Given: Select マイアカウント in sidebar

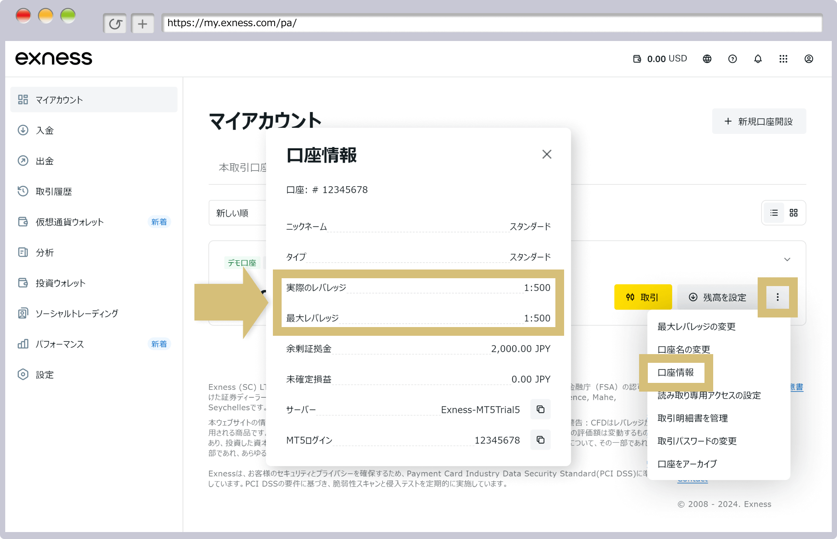Looking at the screenshot, I should click(94, 100).
